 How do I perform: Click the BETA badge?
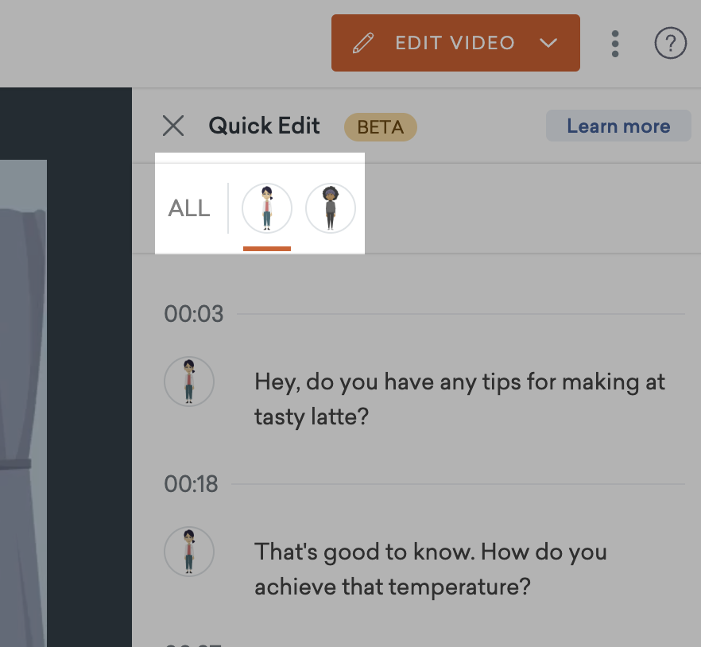tap(381, 127)
